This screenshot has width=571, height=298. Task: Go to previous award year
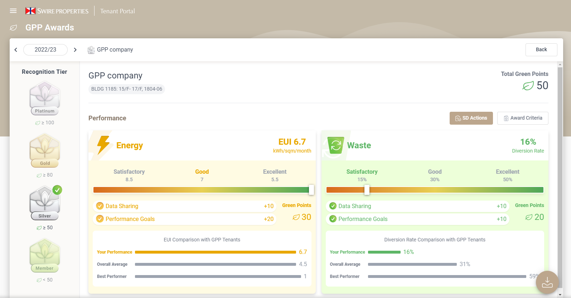[x=16, y=50]
